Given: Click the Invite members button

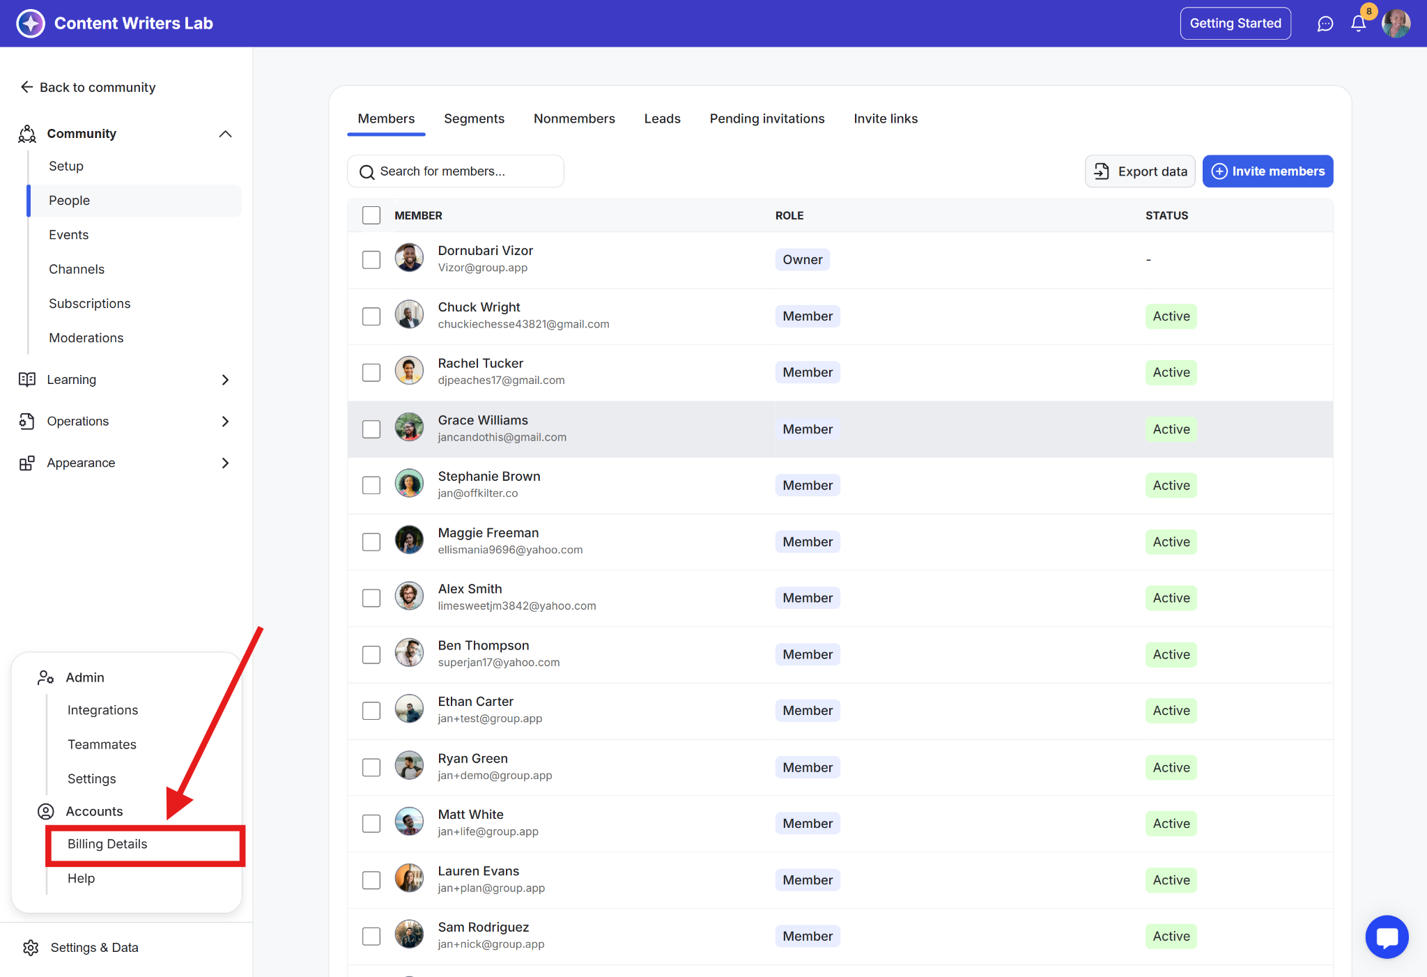Looking at the screenshot, I should point(1267,171).
